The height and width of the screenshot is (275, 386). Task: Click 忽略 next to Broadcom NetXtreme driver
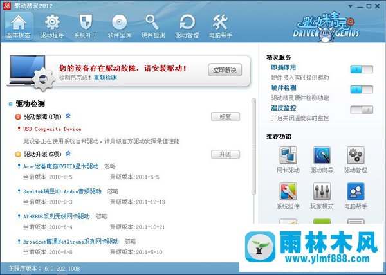[130, 242]
